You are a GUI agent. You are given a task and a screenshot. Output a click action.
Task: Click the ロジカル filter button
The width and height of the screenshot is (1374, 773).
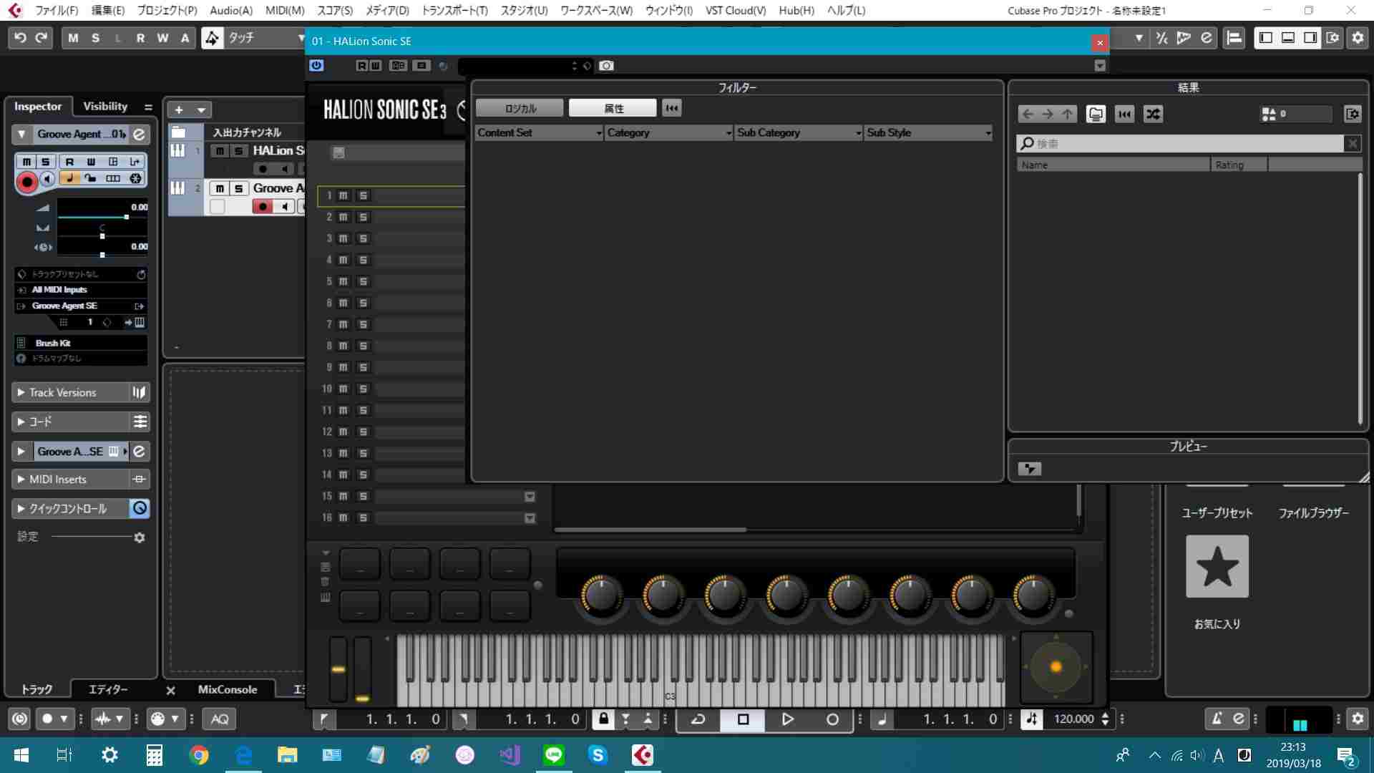click(x=520, y=108)
